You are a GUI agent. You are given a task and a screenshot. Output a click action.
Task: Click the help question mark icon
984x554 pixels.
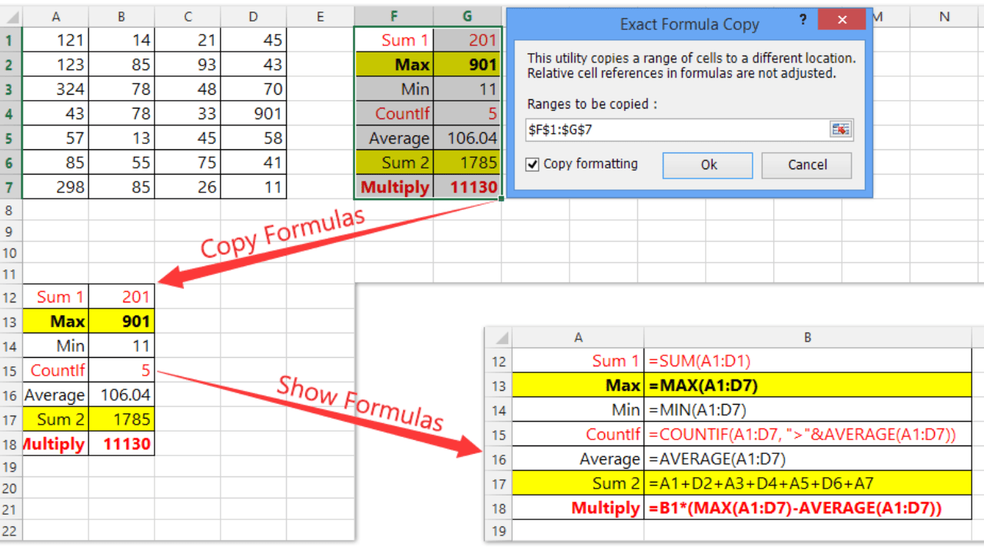point(803,21)
